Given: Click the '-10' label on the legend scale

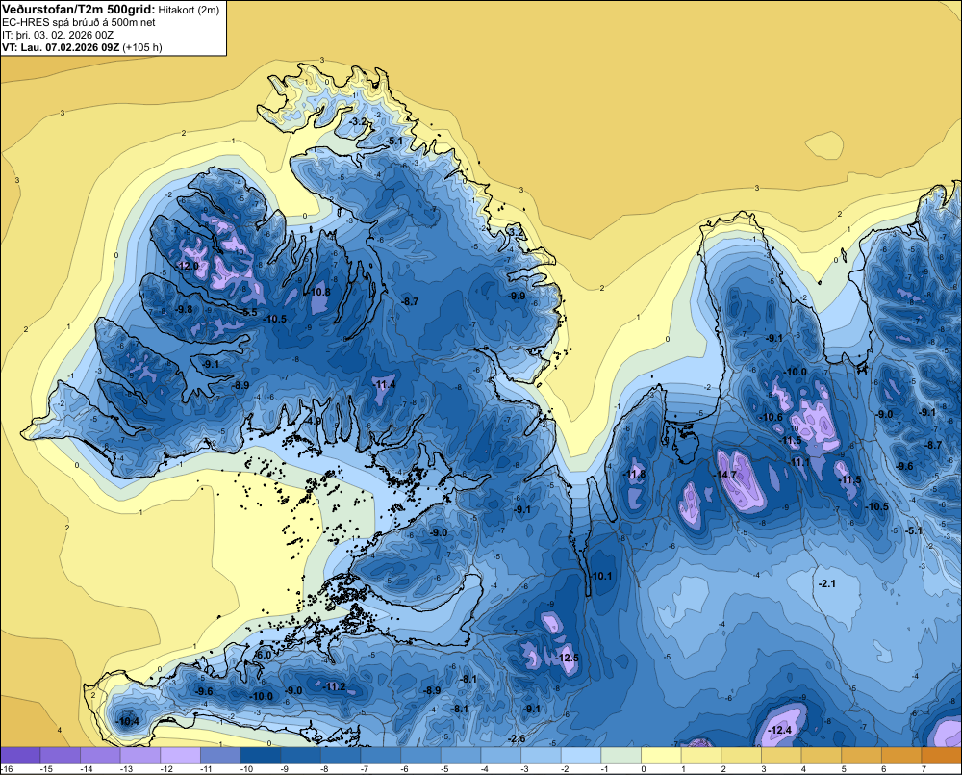Looking at the screenshot, I should [x=246, y=769].
